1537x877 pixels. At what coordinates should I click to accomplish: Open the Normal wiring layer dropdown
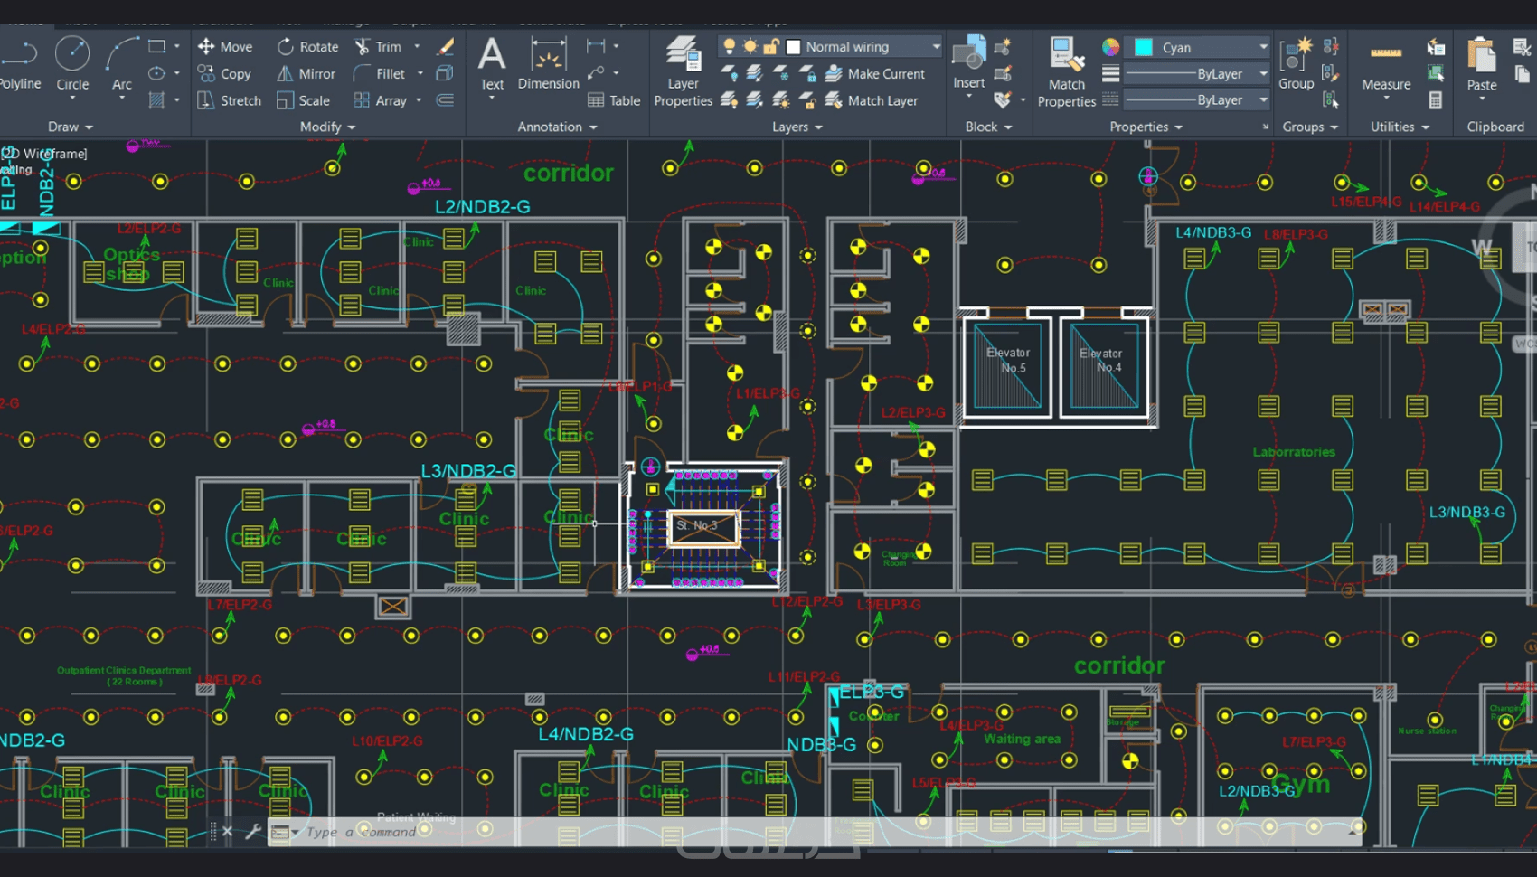[x=936, y=47]
